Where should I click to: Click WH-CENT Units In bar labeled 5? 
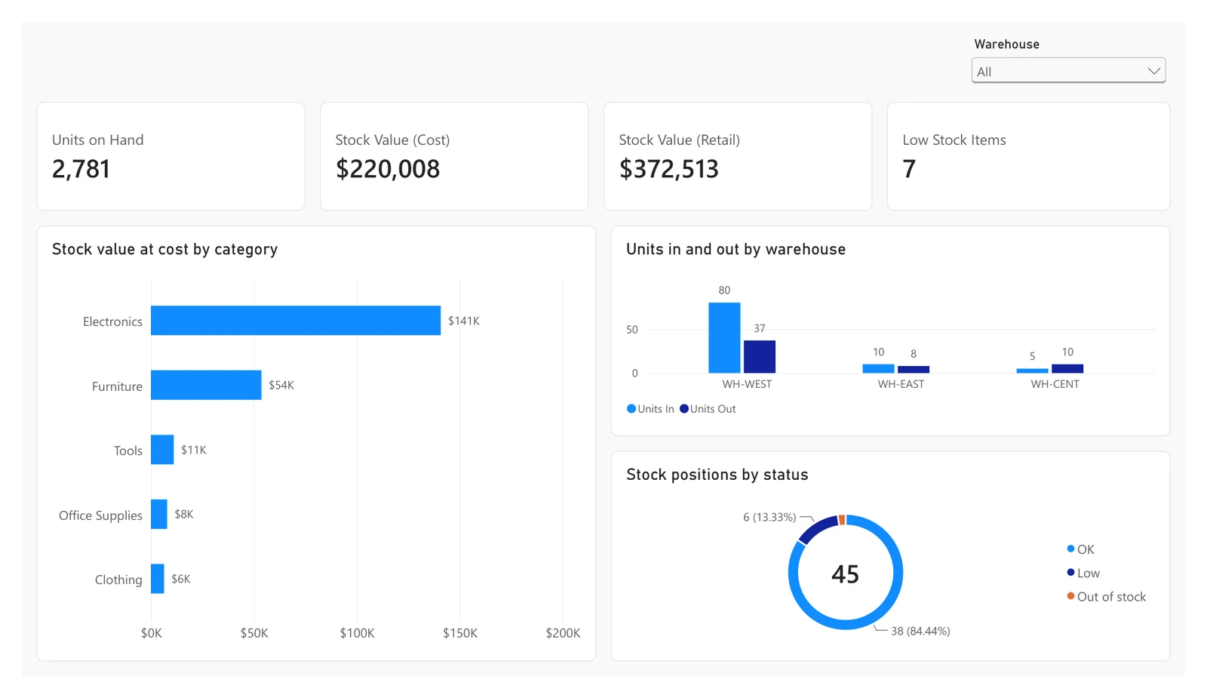pyautogui.click(x=1032, y=371)
